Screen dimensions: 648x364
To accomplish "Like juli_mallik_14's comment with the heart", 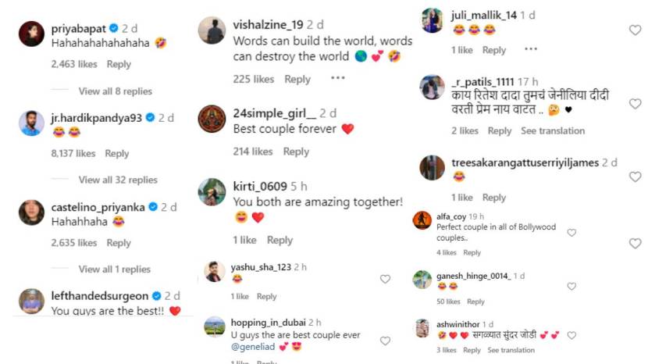I will click(635, 30).
